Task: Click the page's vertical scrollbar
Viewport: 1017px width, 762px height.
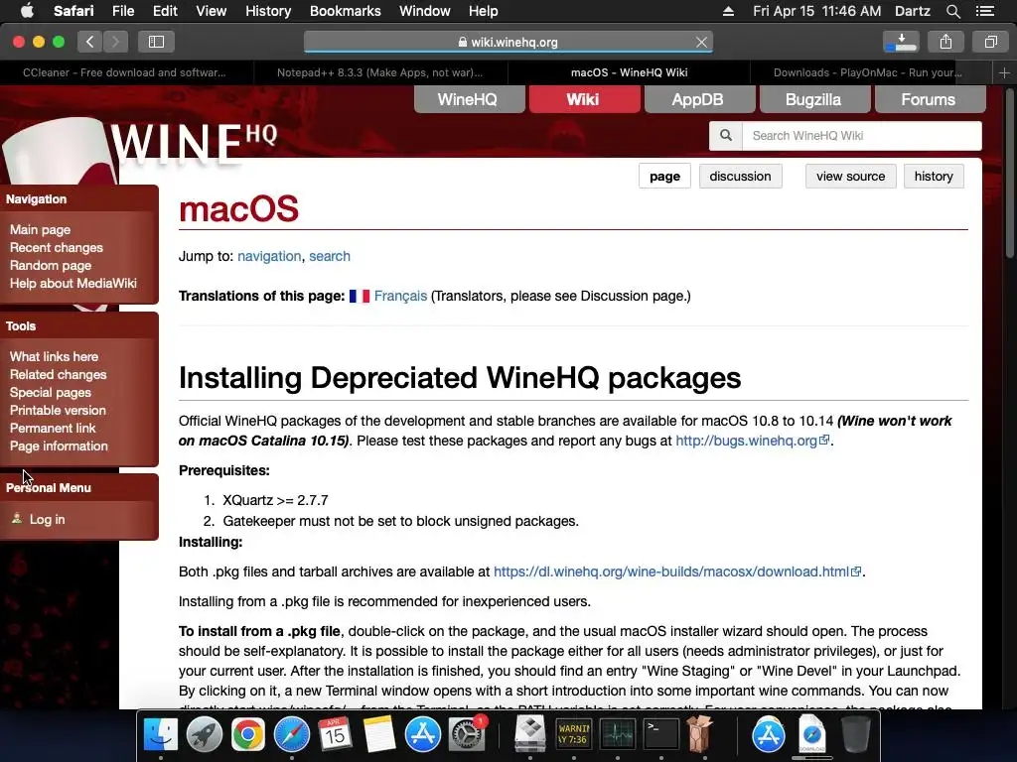Action: [x=1009, y=175]
